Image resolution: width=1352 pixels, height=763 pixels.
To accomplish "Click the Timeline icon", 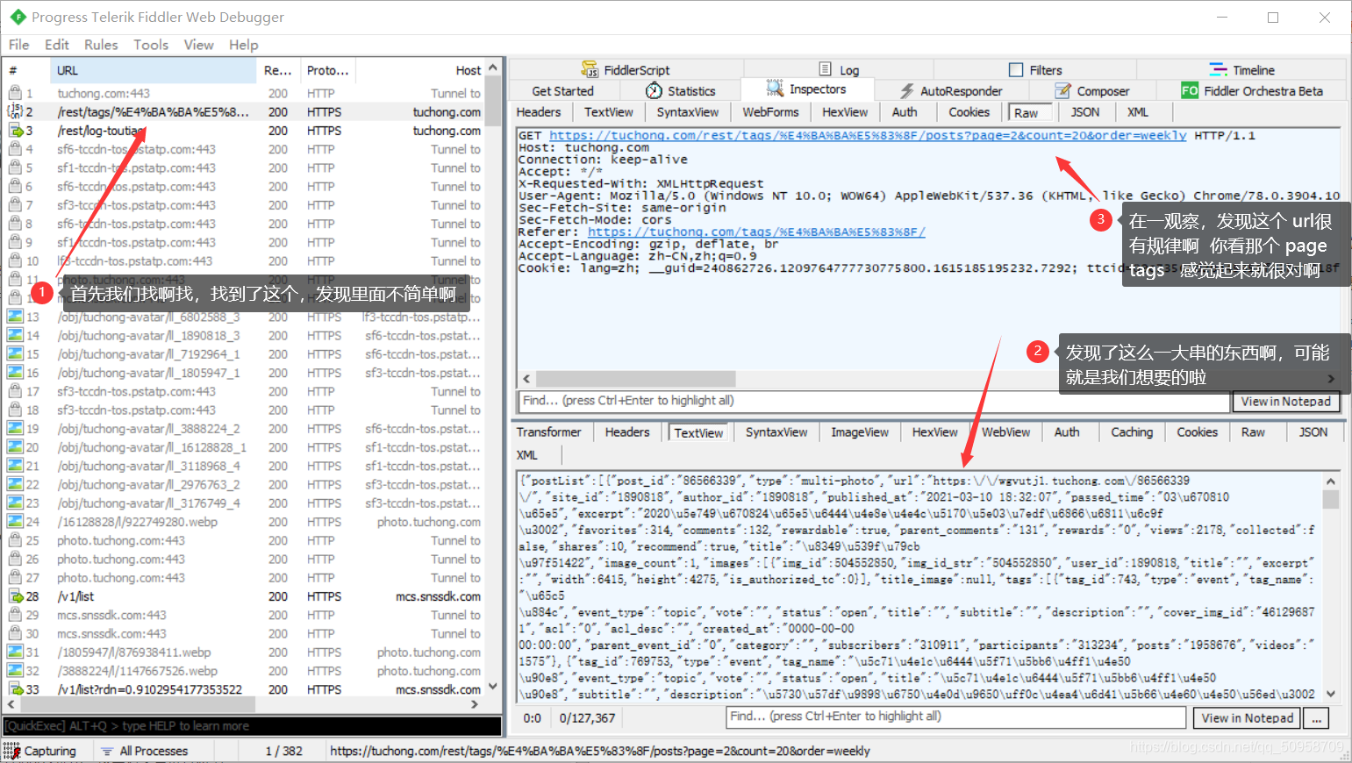I will (1218, 70).
